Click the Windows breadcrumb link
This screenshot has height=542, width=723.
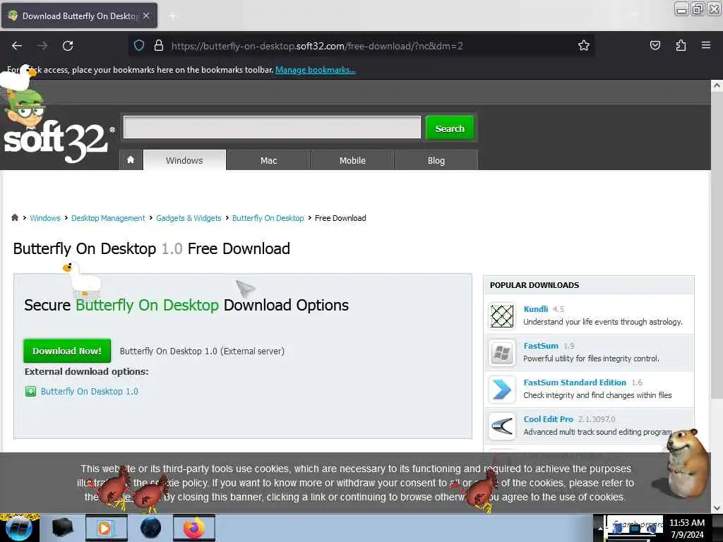click(45, 218)
